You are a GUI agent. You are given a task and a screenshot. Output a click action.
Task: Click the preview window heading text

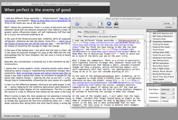pos(37,10)
